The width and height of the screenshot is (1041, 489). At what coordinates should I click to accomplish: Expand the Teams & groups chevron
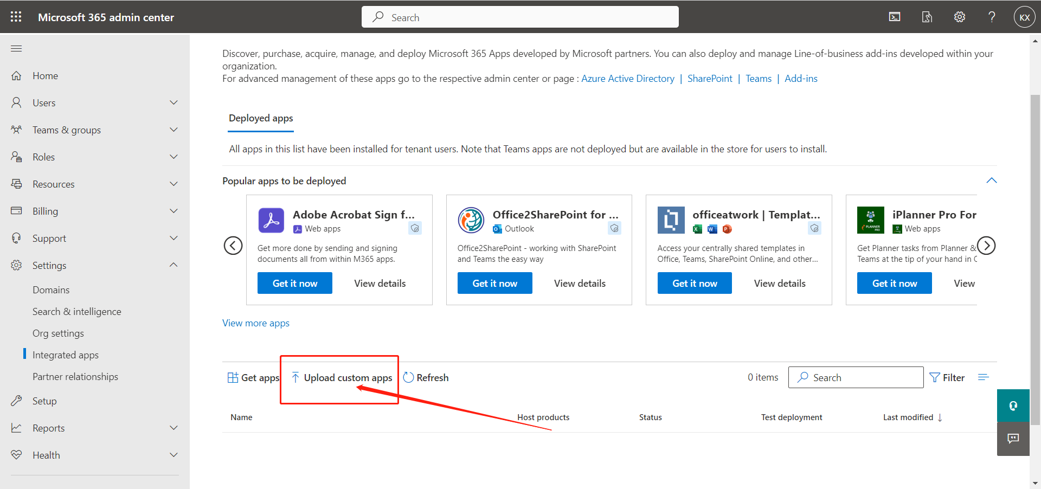173,130
